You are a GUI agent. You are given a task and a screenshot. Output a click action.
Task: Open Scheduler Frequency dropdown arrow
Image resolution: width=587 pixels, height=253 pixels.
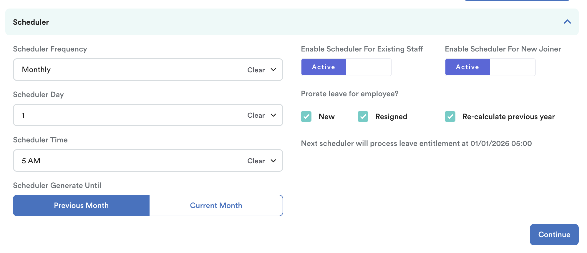[273, 70]
